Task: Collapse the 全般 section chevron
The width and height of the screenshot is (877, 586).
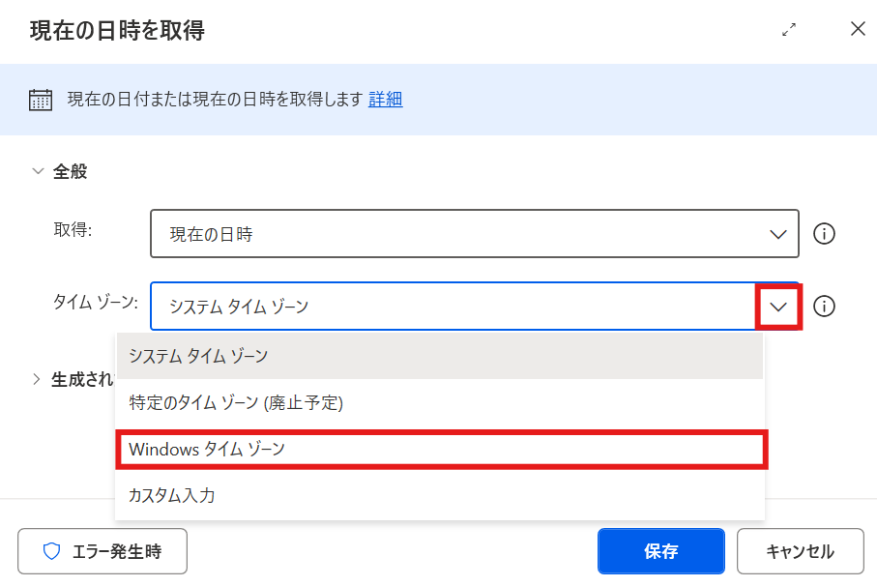Action: [x=38, y=171]
